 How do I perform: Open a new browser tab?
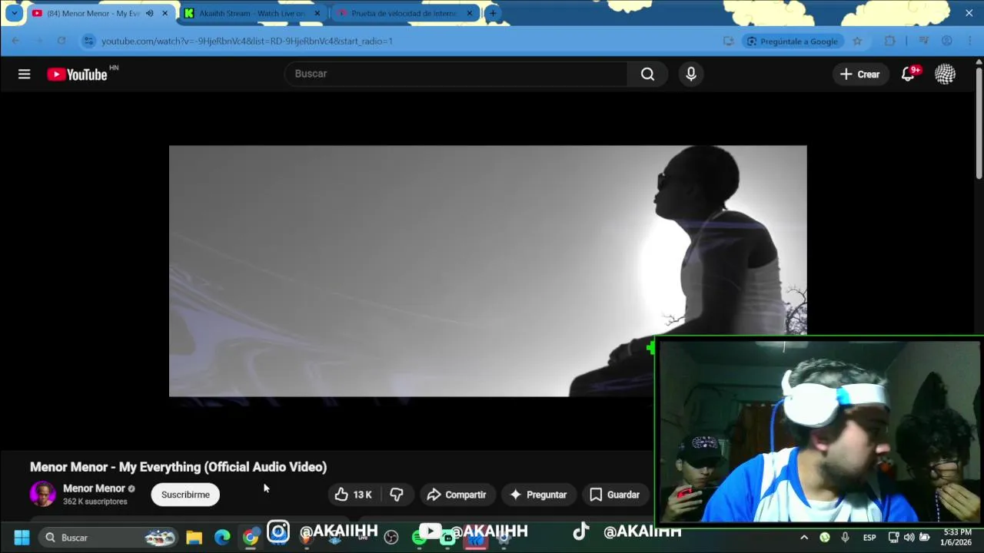[x=492, y=13]
